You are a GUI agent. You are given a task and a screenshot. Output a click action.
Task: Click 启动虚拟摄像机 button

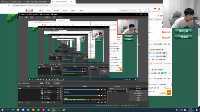138,93
